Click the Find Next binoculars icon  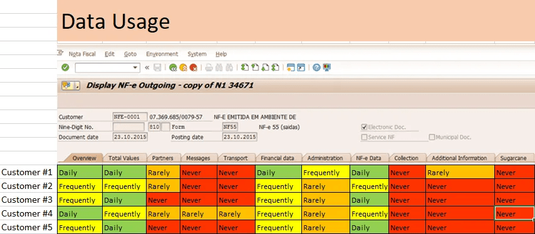click(229, 68)
